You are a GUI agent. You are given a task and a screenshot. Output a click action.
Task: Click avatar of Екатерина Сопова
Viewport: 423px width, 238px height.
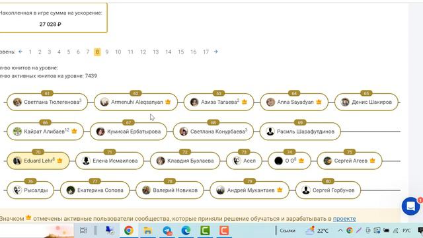71,190
